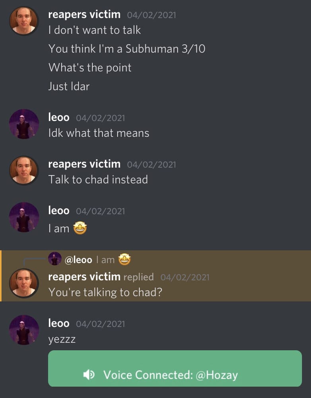
Task: Click the star-eyes emoji in the reply preview line
Action: point(124,260)
